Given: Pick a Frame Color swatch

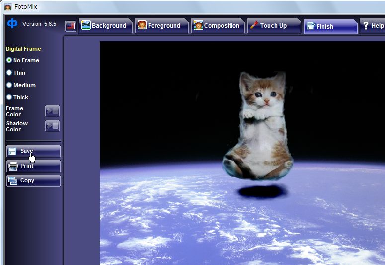Looking at the screenshot, I should tap(52, 111).
